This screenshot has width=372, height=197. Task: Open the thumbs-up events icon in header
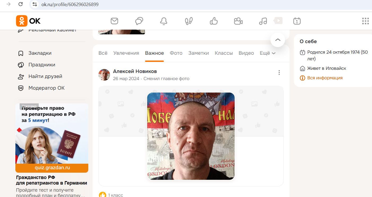tap(214, 21)
